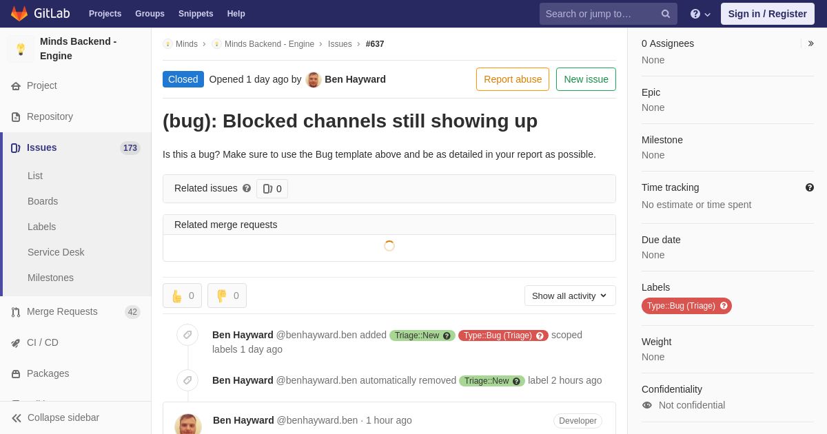Click the 0 Assignees heading

tap(668, 43)
